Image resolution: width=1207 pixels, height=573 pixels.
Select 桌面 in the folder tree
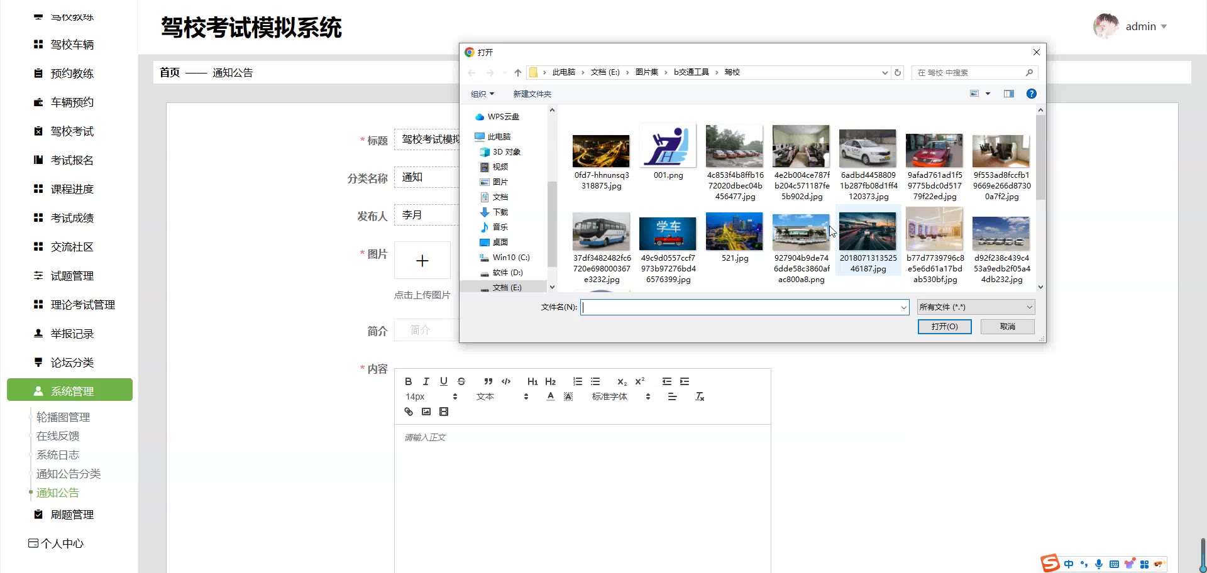point(500,243)
